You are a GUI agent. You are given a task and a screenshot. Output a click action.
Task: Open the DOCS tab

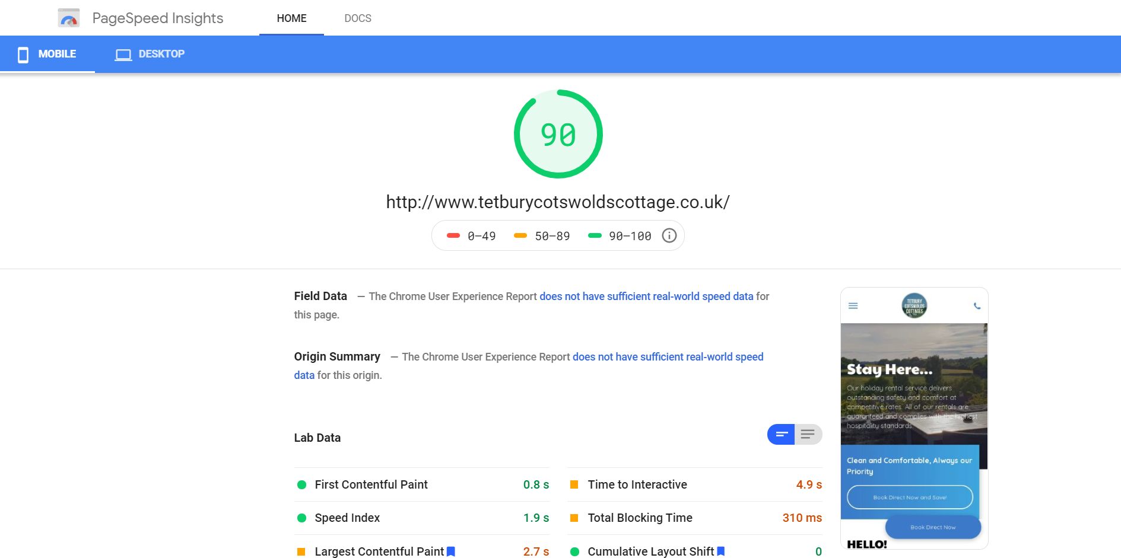coord(358,18)
